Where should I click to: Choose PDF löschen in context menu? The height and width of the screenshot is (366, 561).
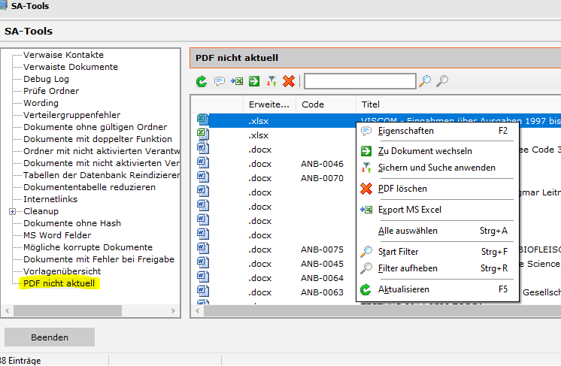tap(437, 189)
